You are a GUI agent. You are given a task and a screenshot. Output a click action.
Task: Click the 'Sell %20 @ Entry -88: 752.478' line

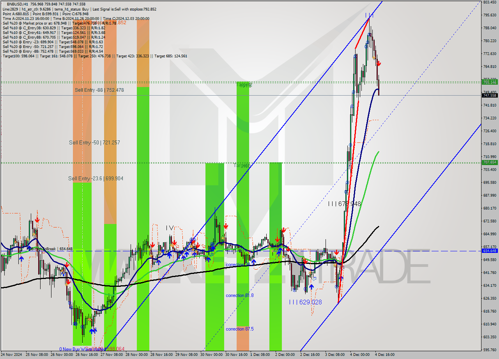(53, 51)
